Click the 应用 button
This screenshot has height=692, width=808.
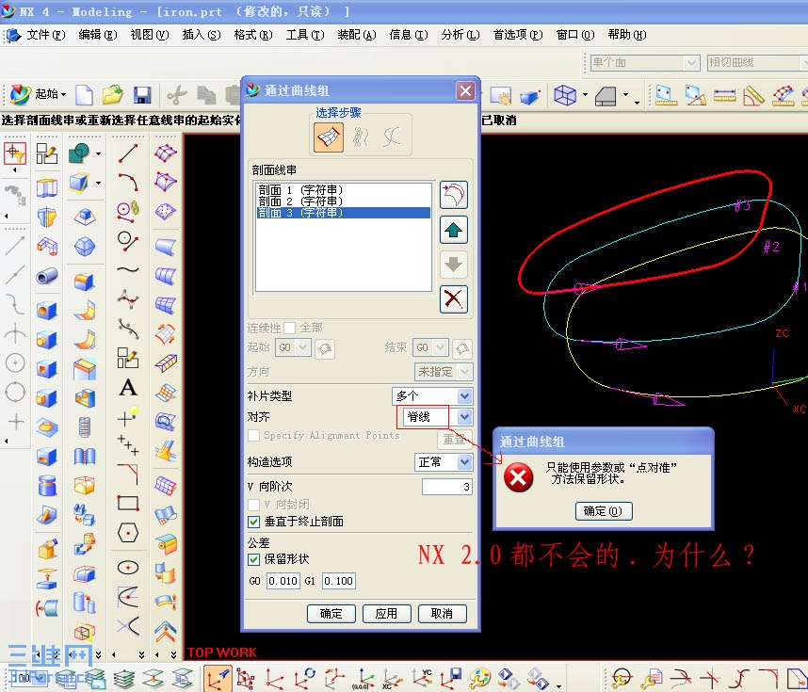pyautogui.click(x=386, y=614)
